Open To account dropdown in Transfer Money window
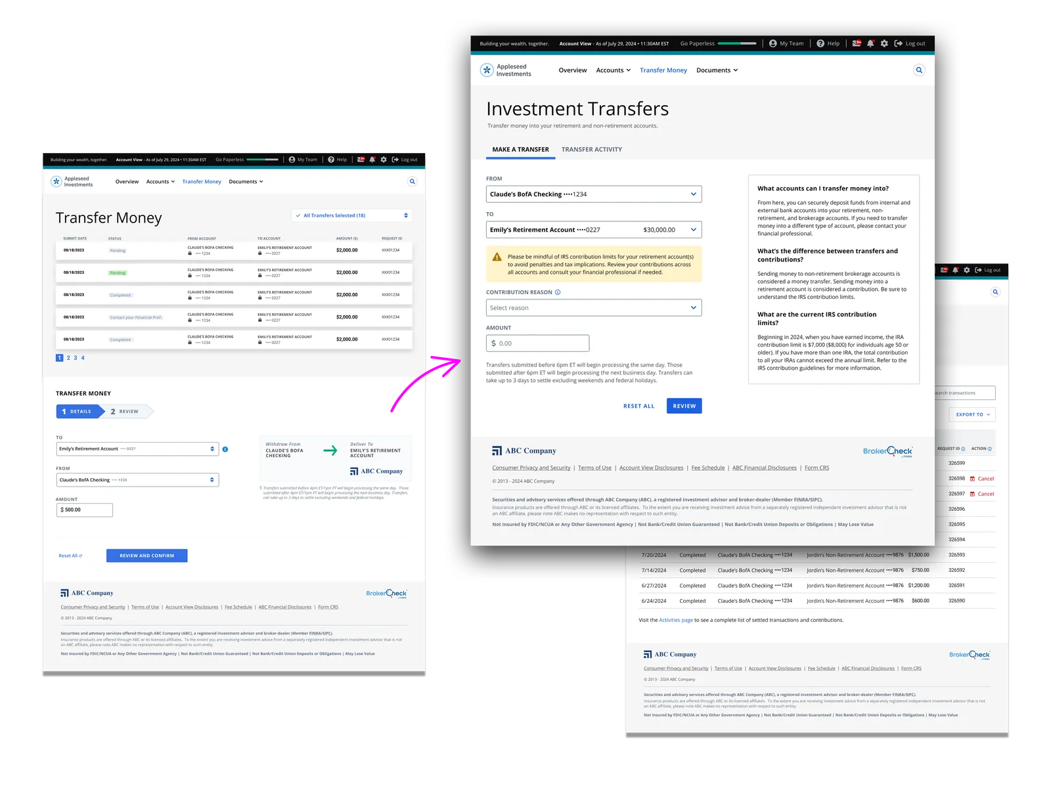Screen dimensions: 1051x788 click(137, 449)
